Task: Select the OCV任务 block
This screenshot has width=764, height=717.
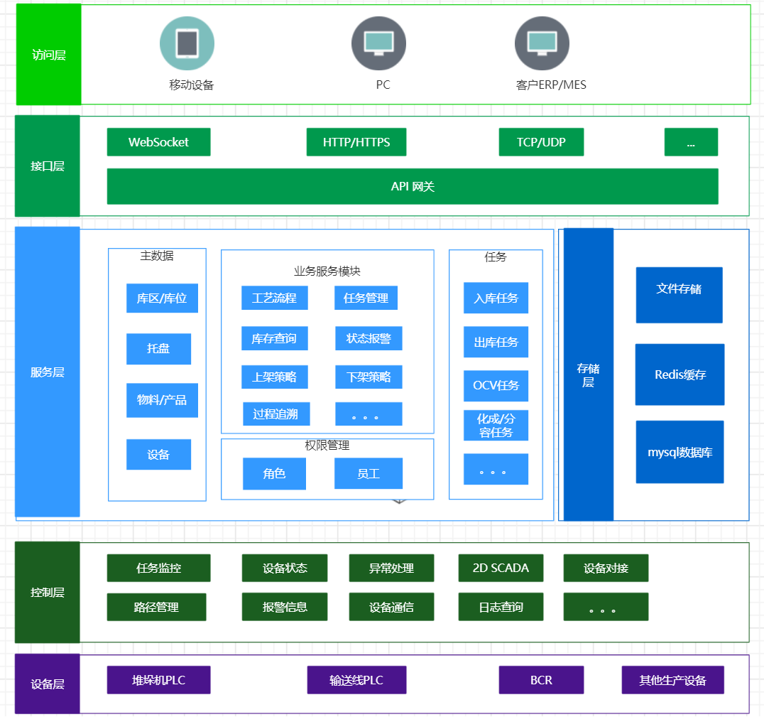Action: (496, 386)
